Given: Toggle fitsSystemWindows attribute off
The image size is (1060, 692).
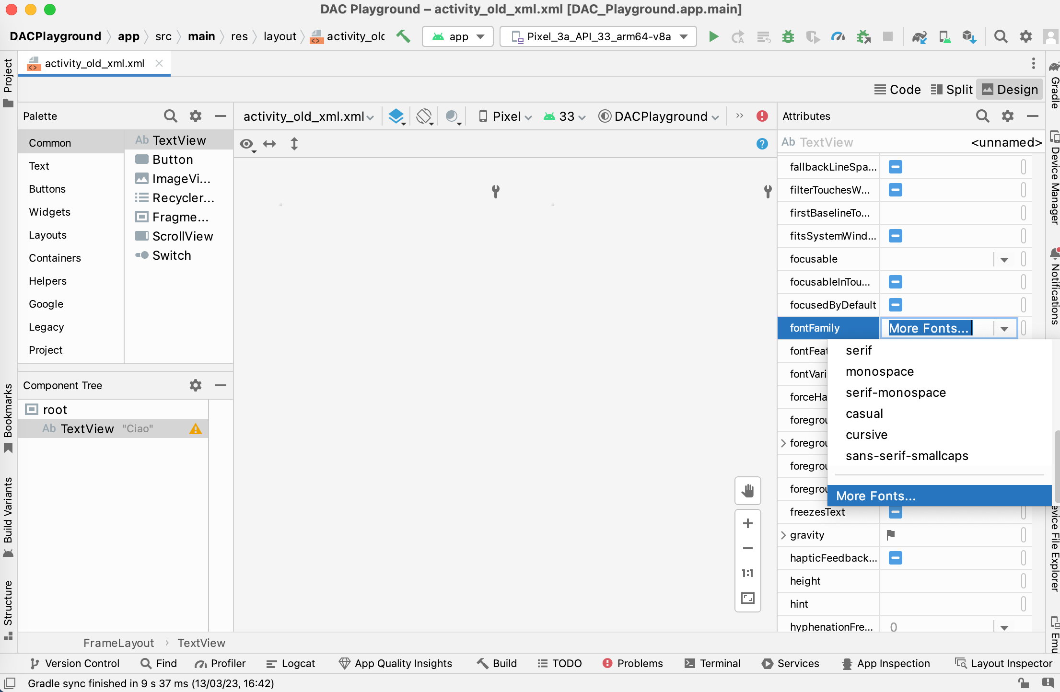Looking at the screenshot, I should 896,236.
